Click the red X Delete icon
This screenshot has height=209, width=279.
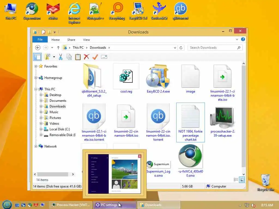(86, 57)
